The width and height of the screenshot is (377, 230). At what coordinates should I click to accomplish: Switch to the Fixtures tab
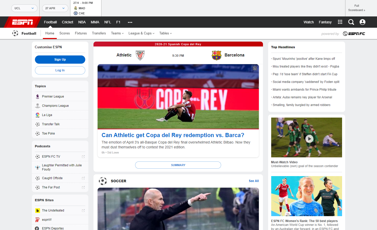(81, 33)
